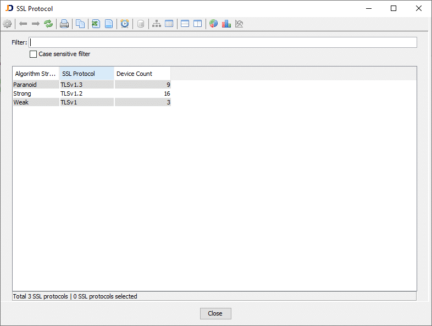Click the green refresh arrows icon
Screen dimensions: 432x326
(x=49, y=24)
